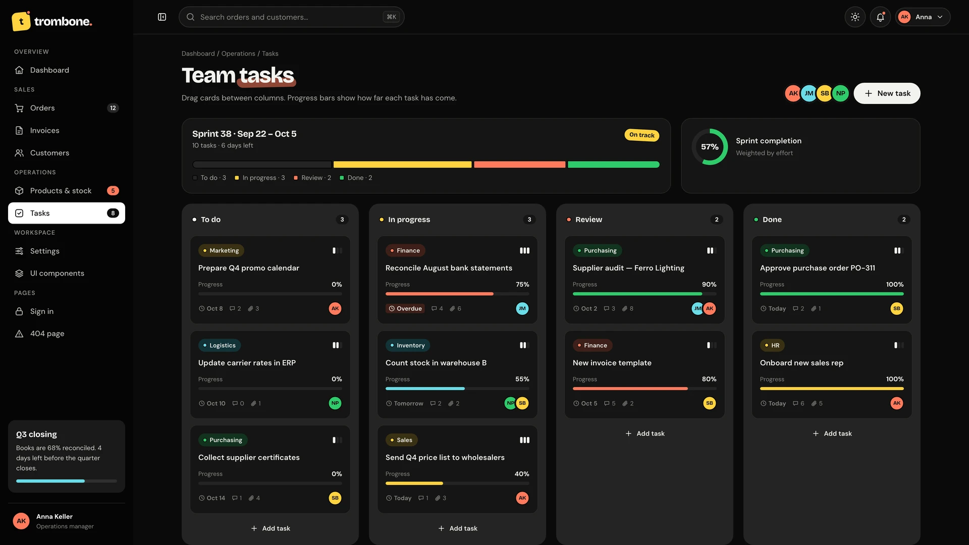
Task: Open the notifications bell
Action: (880, 17)
